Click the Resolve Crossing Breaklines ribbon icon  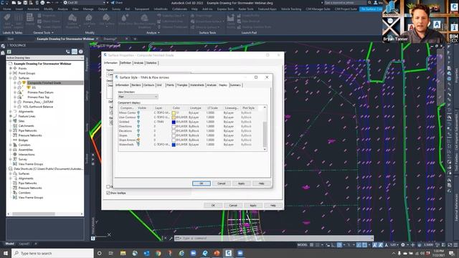click(144, 18)
